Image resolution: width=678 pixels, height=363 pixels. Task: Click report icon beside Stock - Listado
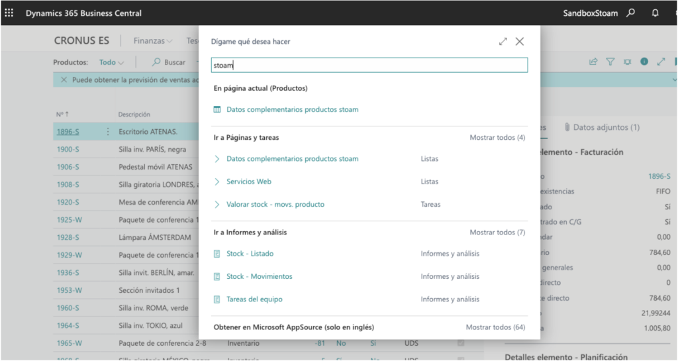pyautogui.click(x=217, y=254)
